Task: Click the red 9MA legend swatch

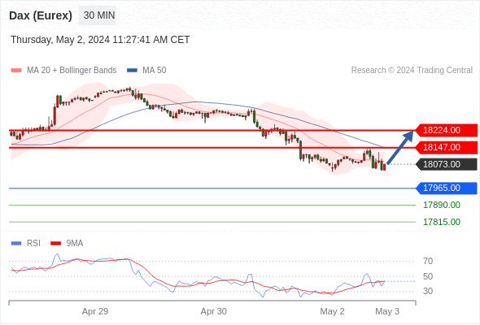Action: coord(55,244)
